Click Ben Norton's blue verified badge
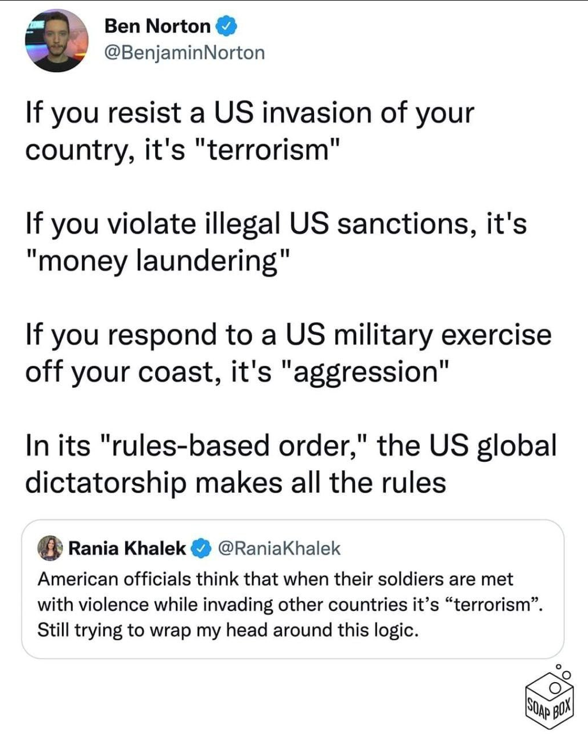The height and width of the screenshot is (735, 588). [225, 26]
